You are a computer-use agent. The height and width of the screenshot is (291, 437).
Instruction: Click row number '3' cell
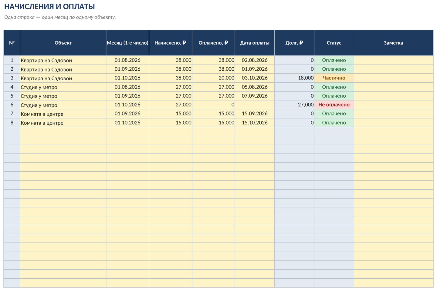(12, 78)
